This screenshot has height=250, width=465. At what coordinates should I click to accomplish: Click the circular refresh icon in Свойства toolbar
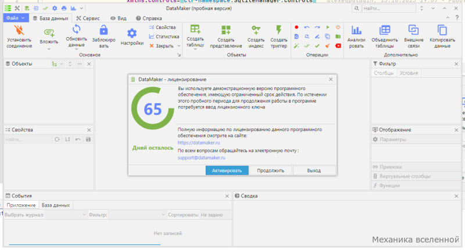coord(57,139)
